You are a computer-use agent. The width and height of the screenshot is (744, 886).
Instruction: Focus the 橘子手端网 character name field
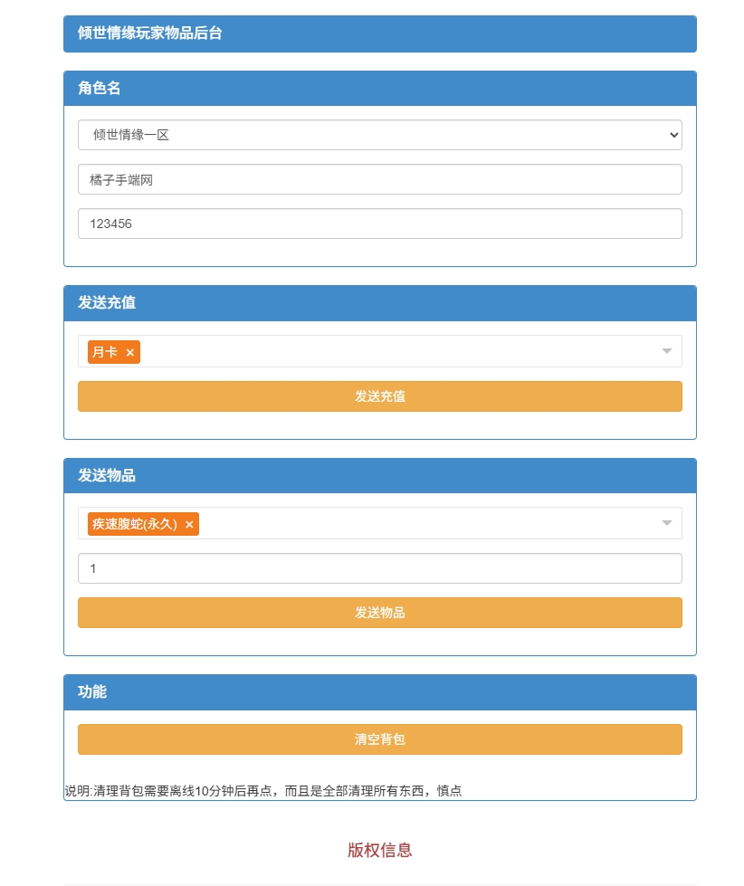point(379,179)
